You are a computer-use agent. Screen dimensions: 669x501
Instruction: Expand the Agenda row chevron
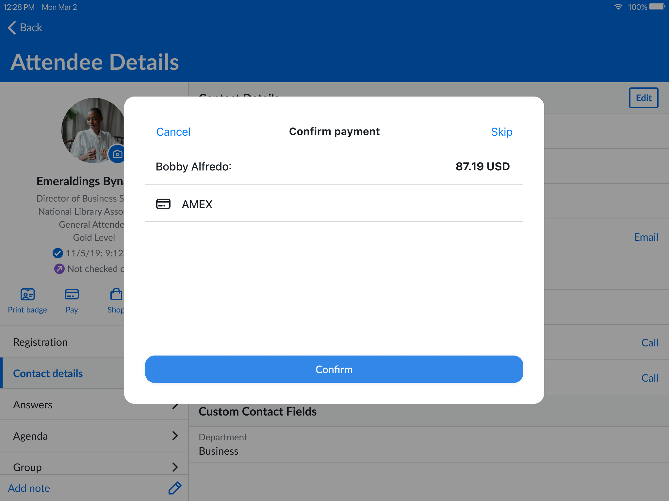175,436
